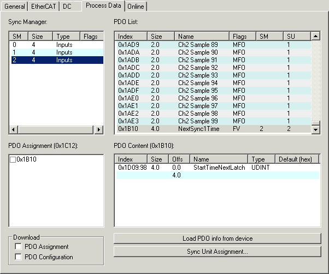The width and height of the screenshot is (329, 274).
Task: Click the StartTimeNextLatch name cell
Action: pos(219,168)
